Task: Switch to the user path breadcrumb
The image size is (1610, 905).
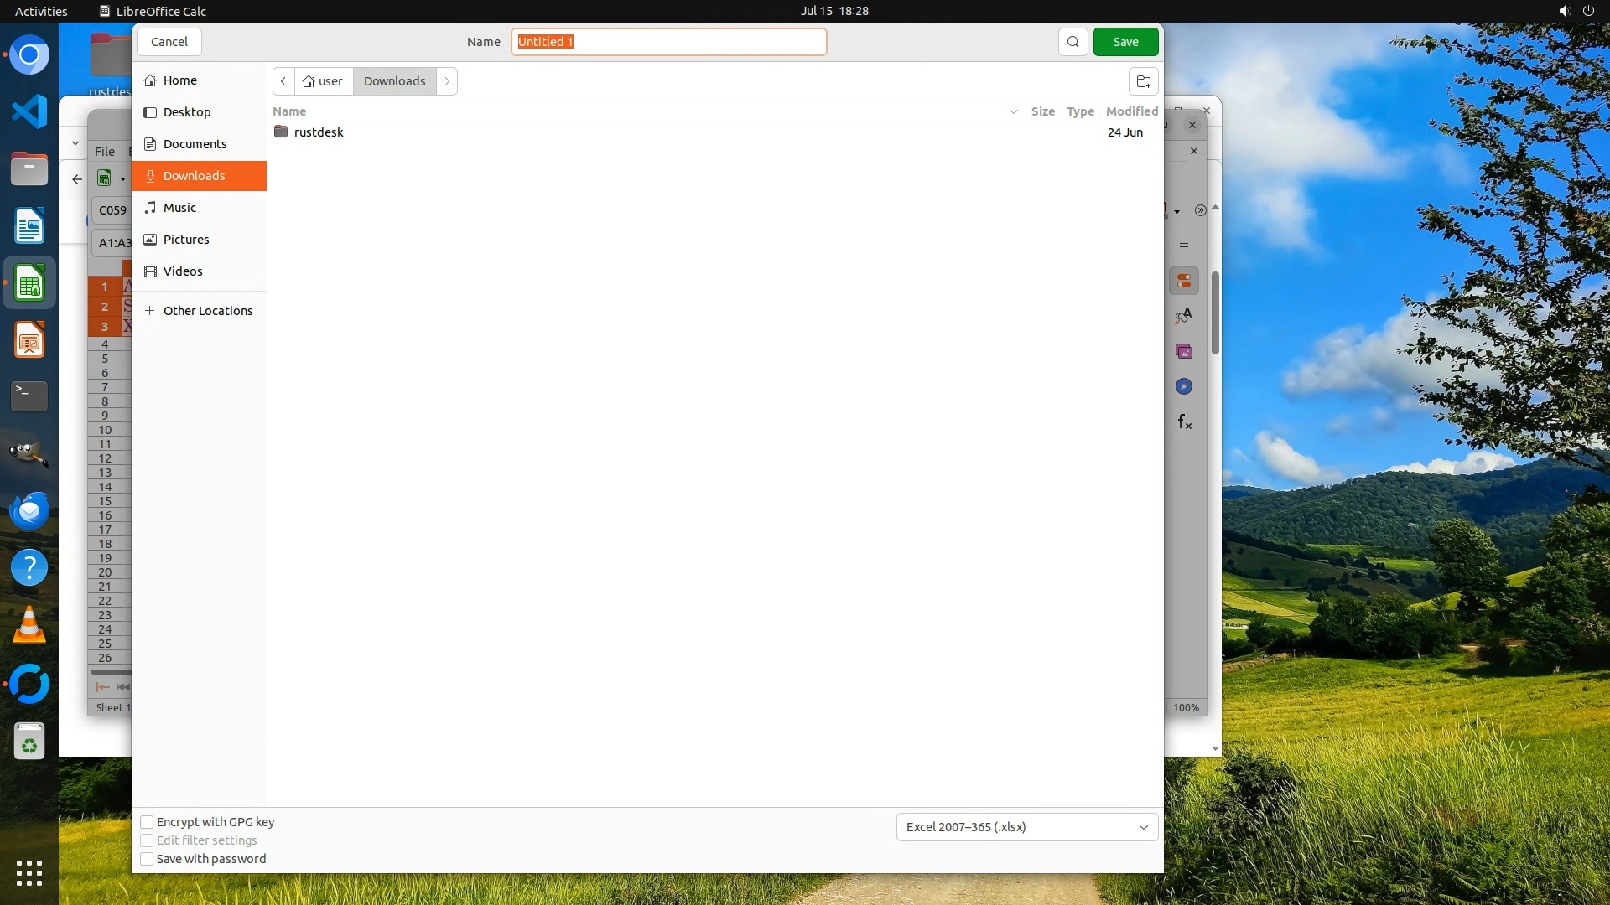Action: tap(324, 81)
